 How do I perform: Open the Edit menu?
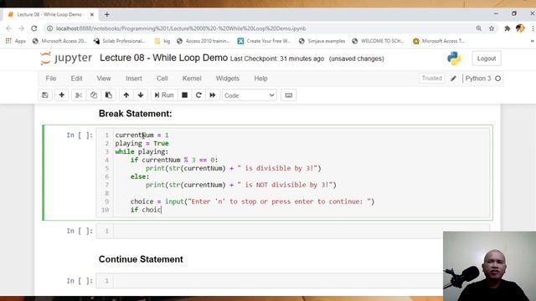point(76,79)
